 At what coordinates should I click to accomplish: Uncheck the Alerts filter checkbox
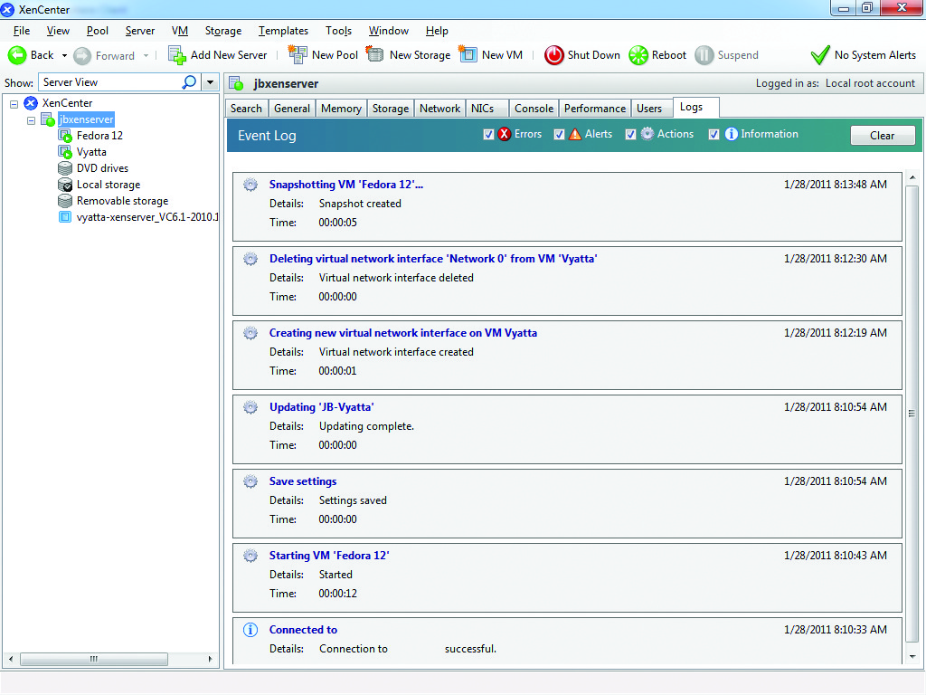[559, 134]
